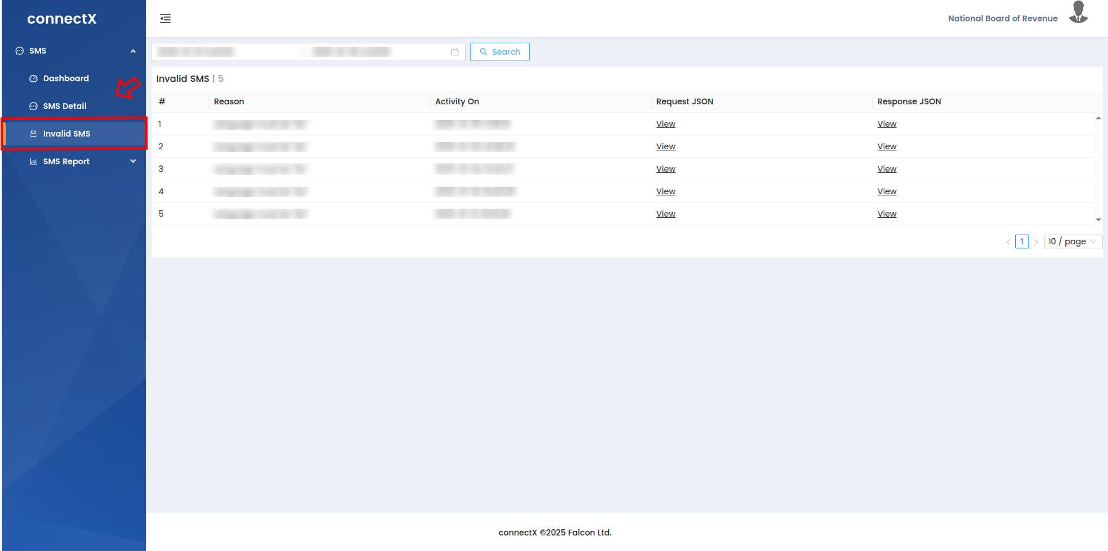View Request JSON for row 5
1108x551 pixels.
665,214
